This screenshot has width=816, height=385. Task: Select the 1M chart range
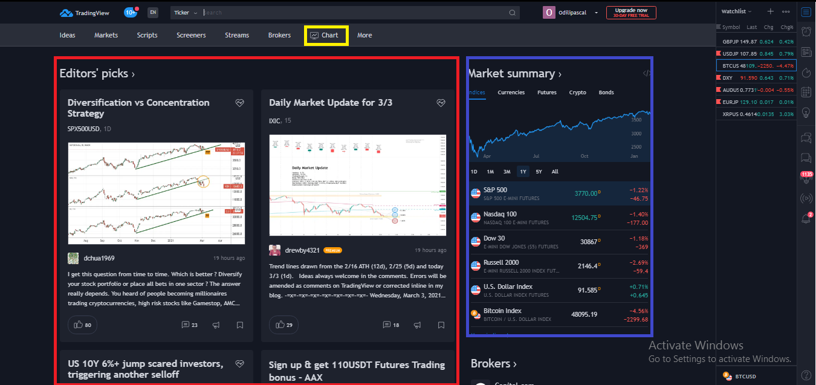pyautogui.click(x=490, y=172)
